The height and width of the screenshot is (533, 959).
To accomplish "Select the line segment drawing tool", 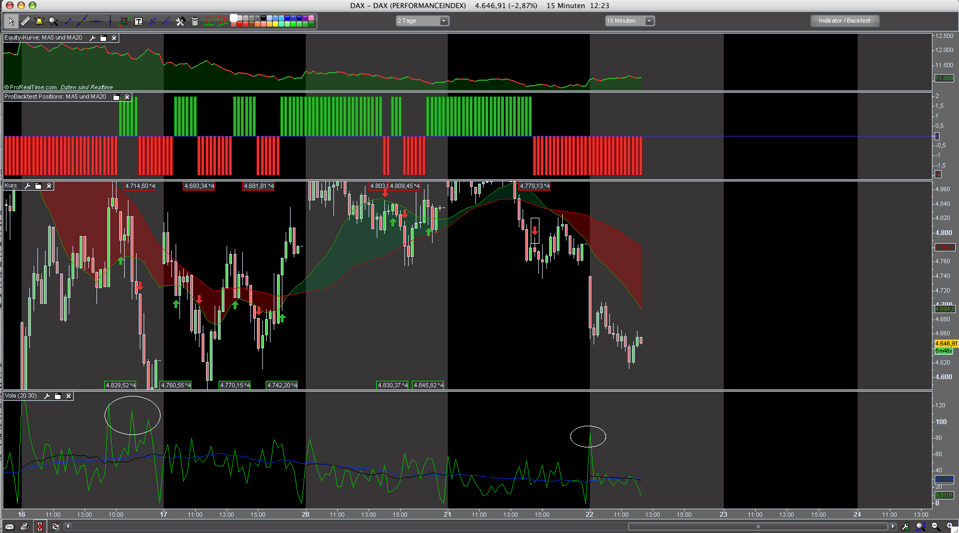I will point(68,22).
